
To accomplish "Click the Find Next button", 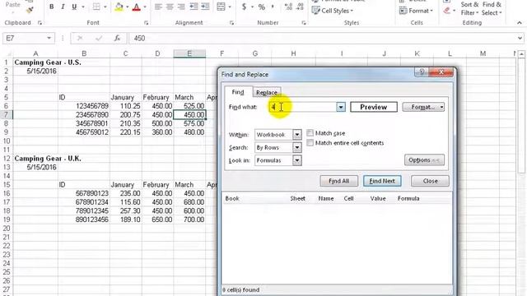I will [x=382, y=181].
